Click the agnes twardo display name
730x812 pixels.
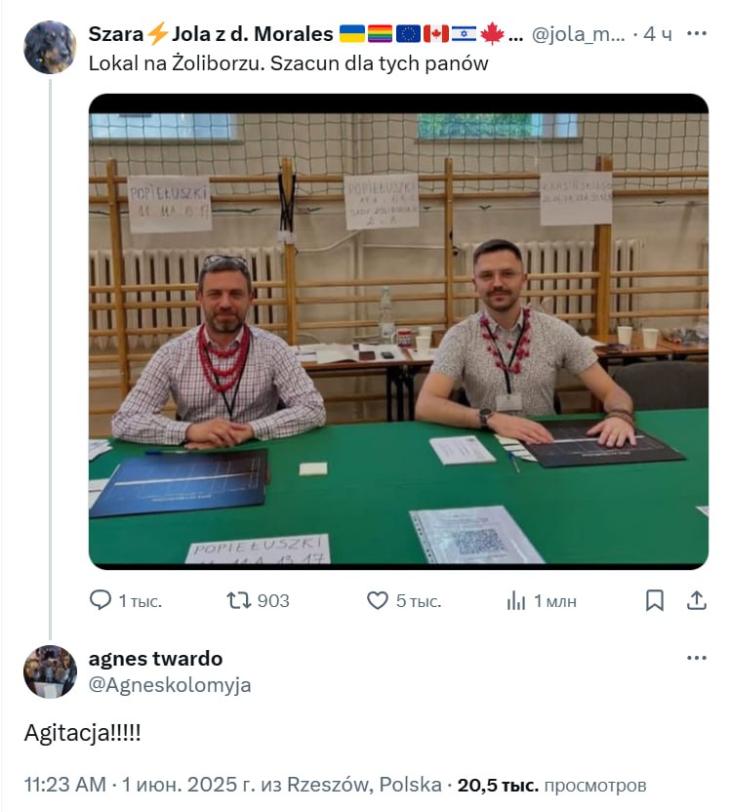[x=155, y=659]
